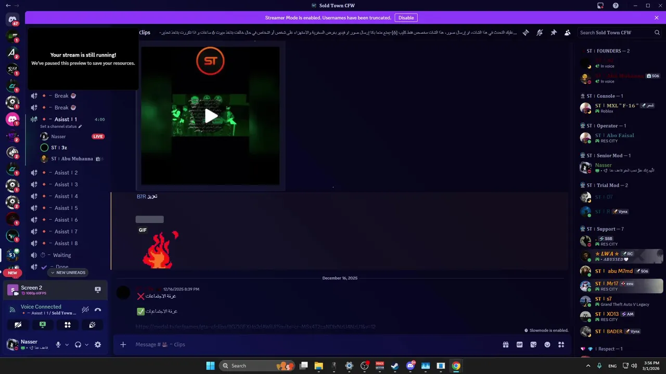The height and width of the screenshot is (374, 666).
Task: Open member ST BADER profile
Action: pos(621,331)
